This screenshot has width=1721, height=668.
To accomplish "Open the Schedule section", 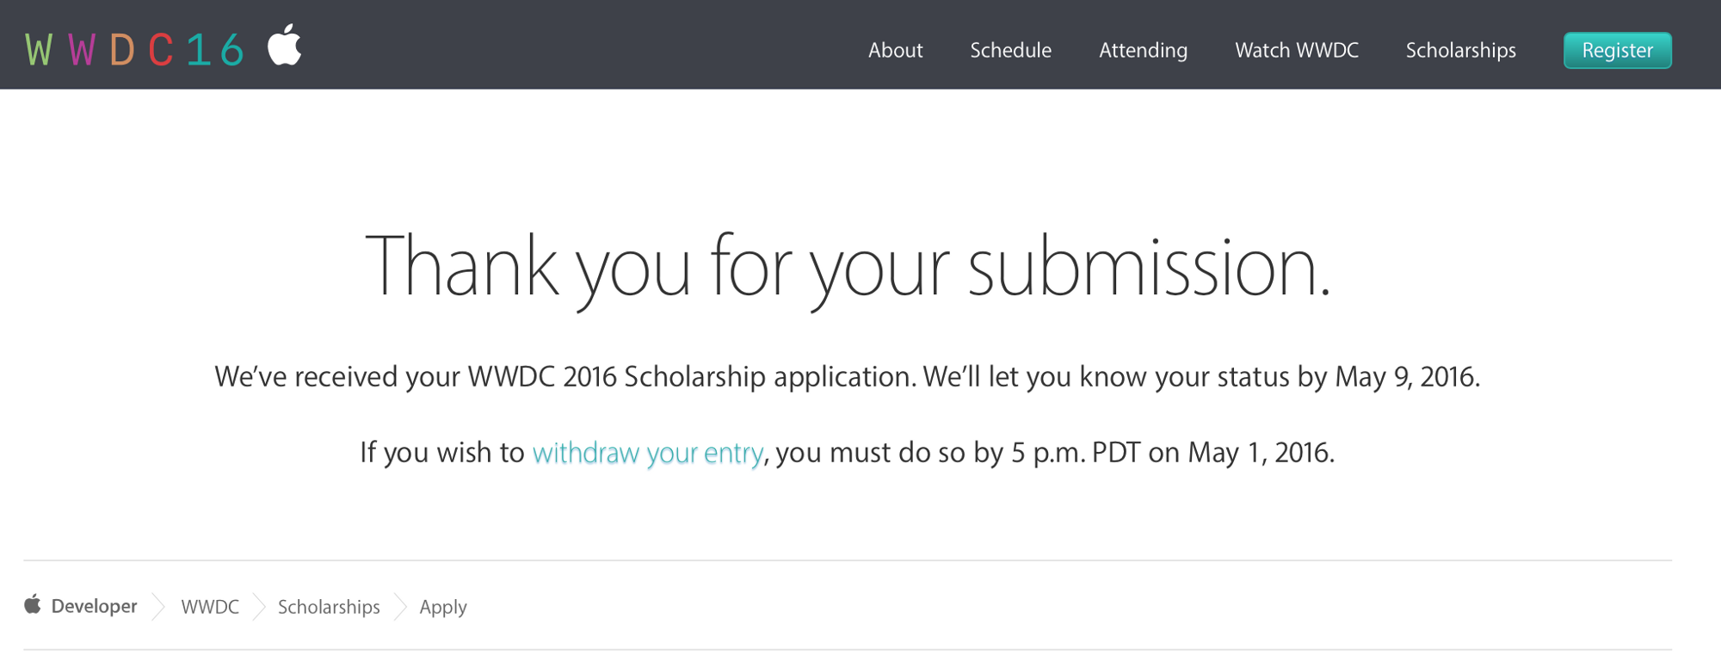I will 1010,50.
